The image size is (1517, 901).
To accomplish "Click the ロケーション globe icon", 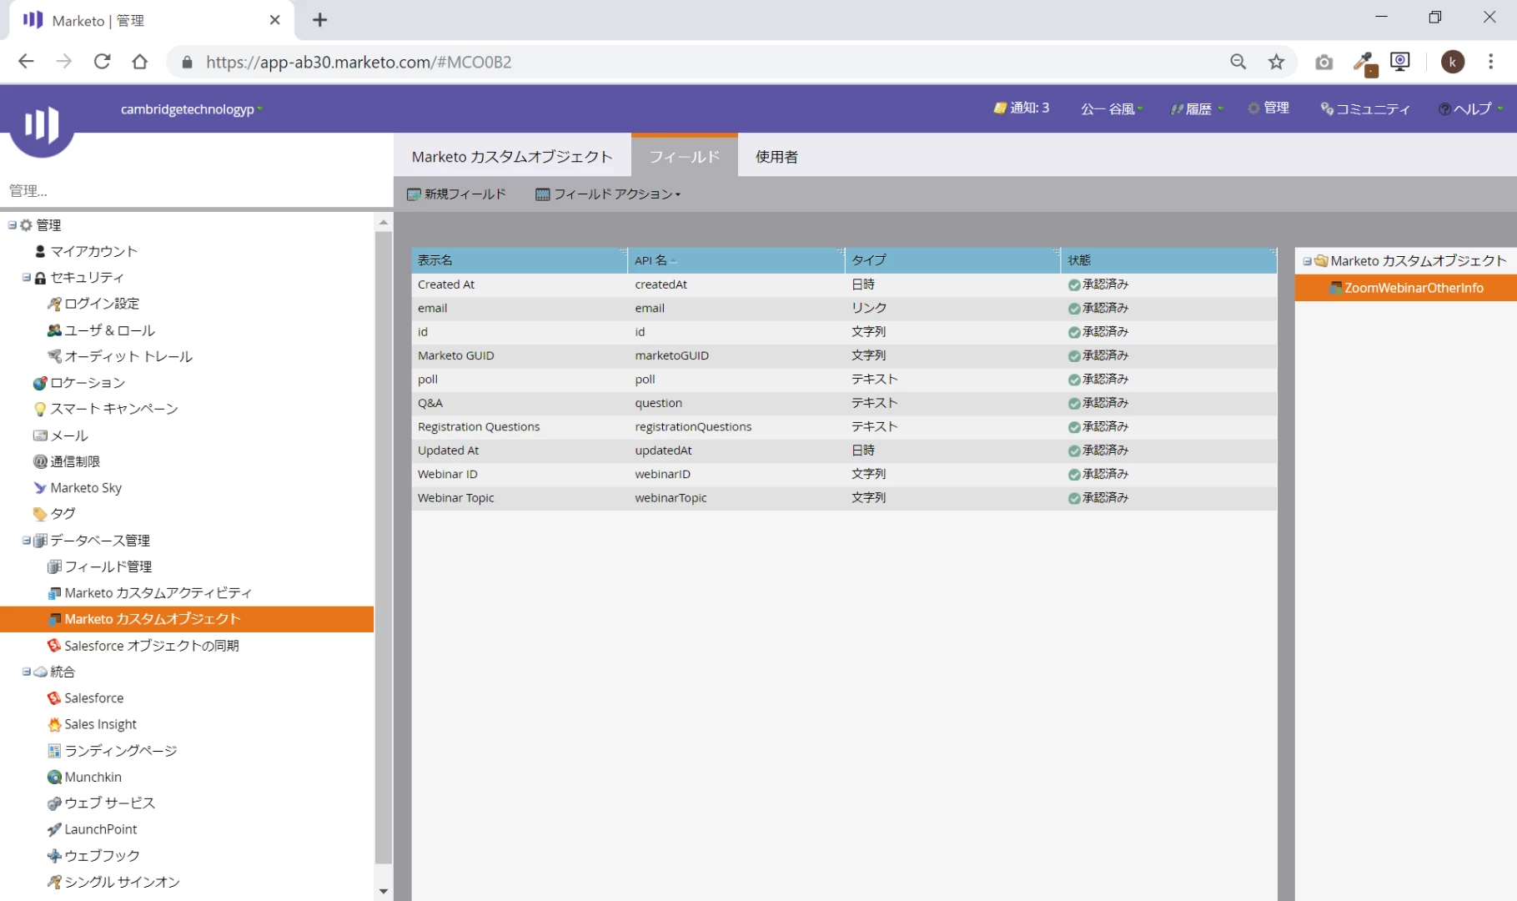I will [40, 383].
